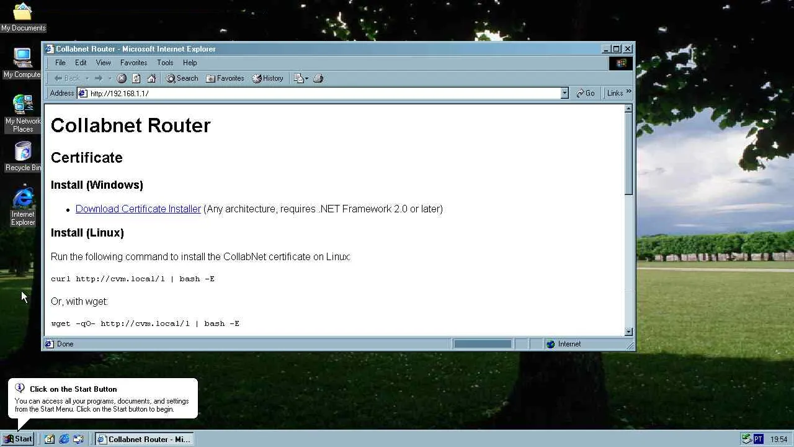This screenshot has height=447, width=794.
Task: Click the Back button in the toolbar
Action: [x=67, y=78]
